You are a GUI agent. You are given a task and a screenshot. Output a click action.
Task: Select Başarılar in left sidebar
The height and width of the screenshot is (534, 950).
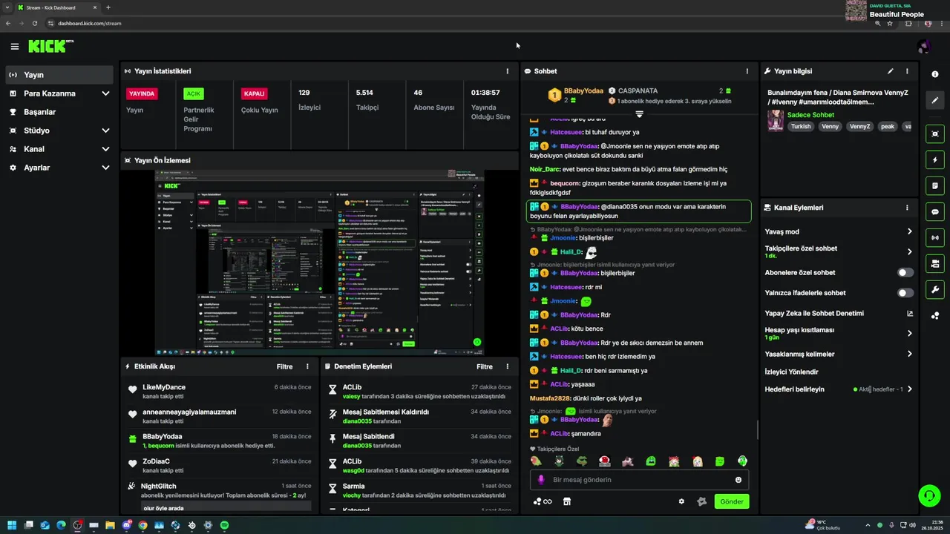point(59,112)
